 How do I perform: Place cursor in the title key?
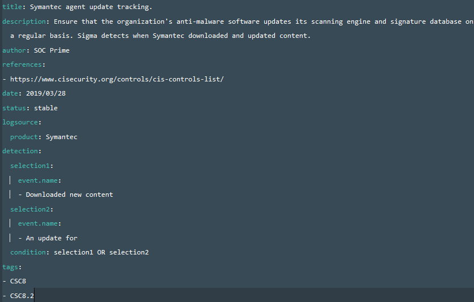pos(12,7)
